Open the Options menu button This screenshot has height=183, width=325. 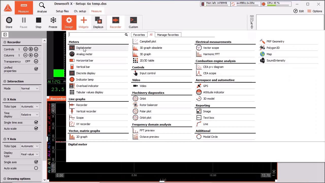tap(315, 11)
